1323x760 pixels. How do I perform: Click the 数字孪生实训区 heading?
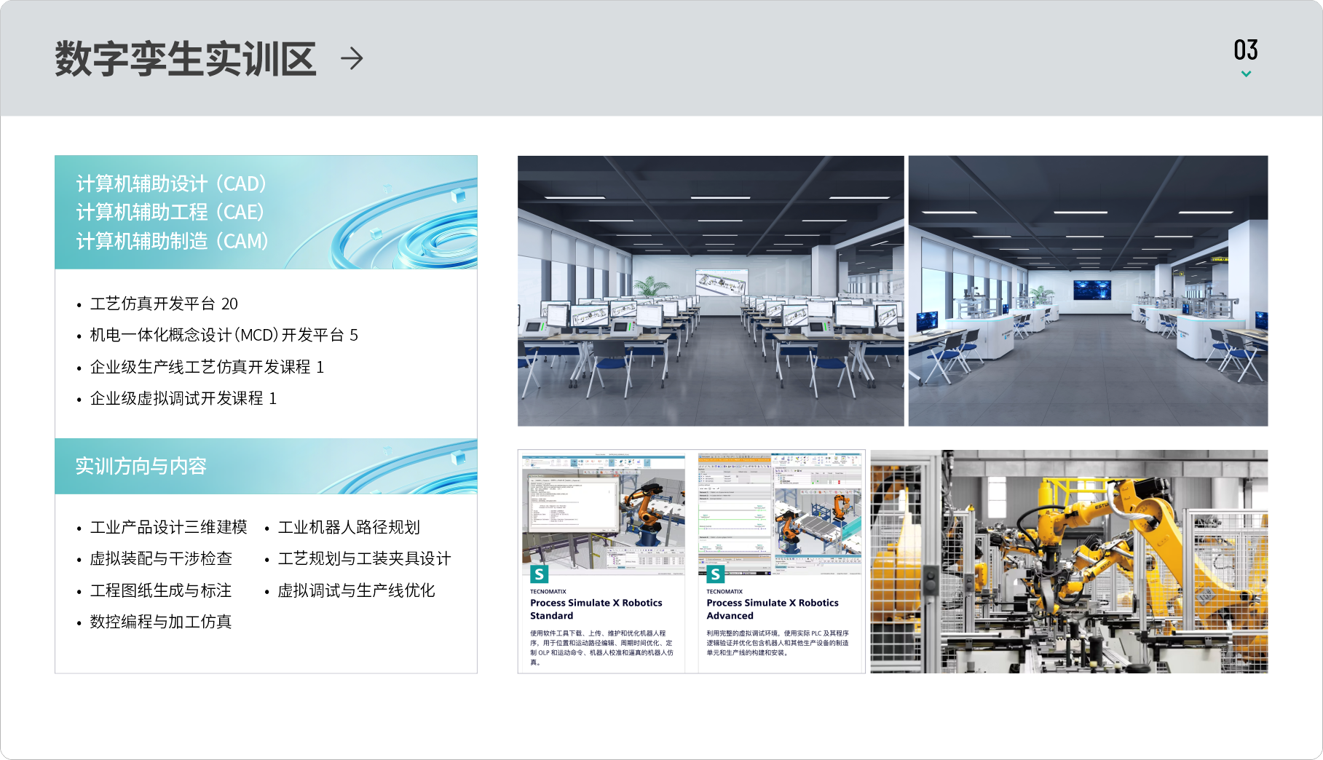[x=186, y=59]
